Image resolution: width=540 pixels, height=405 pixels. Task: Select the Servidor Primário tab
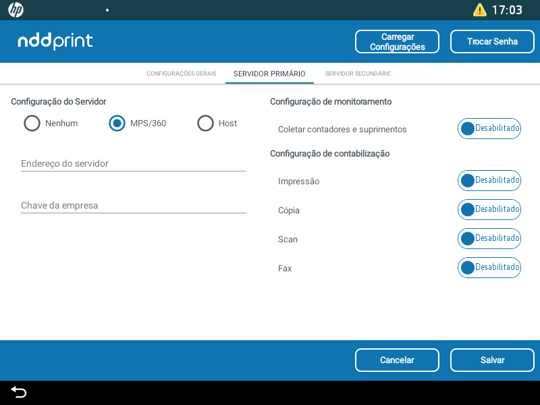(269, 74)
